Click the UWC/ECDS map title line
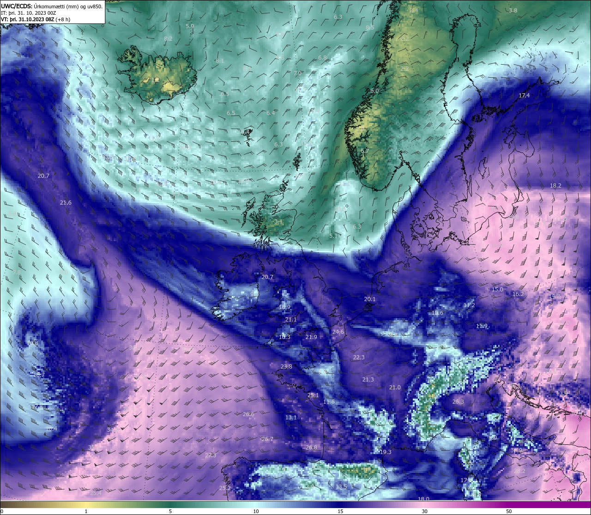Image resolution: width=591 pixels, height=515 pixels. (52, 6)
